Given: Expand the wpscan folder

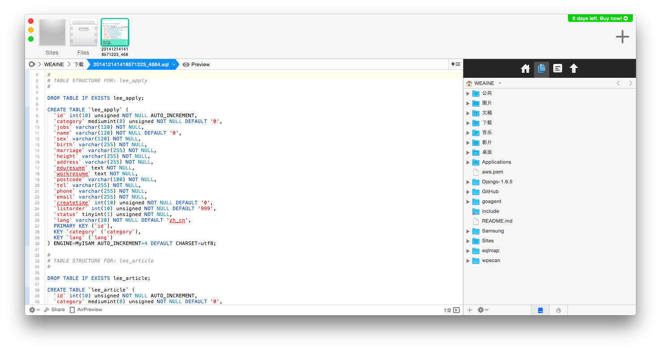Looking at the screenshot, I should (x=468, y=261).
